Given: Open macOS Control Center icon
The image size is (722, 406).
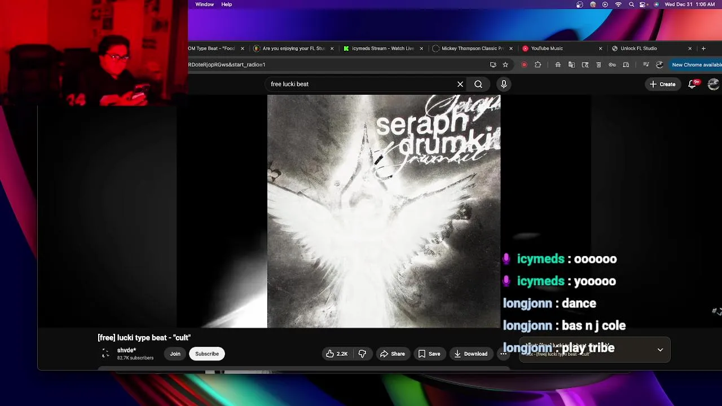Looking at the screenshot, I should pyautogui.click(x=644, y=5).
